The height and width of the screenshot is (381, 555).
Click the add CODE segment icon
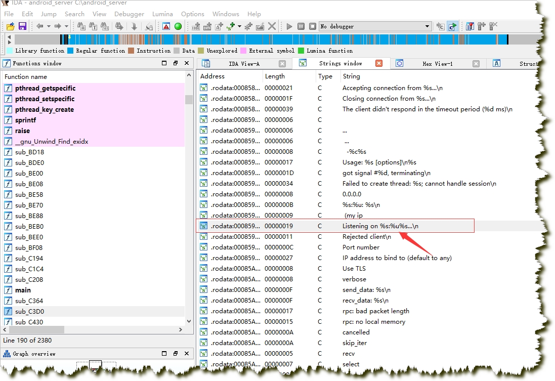(196, 26)
